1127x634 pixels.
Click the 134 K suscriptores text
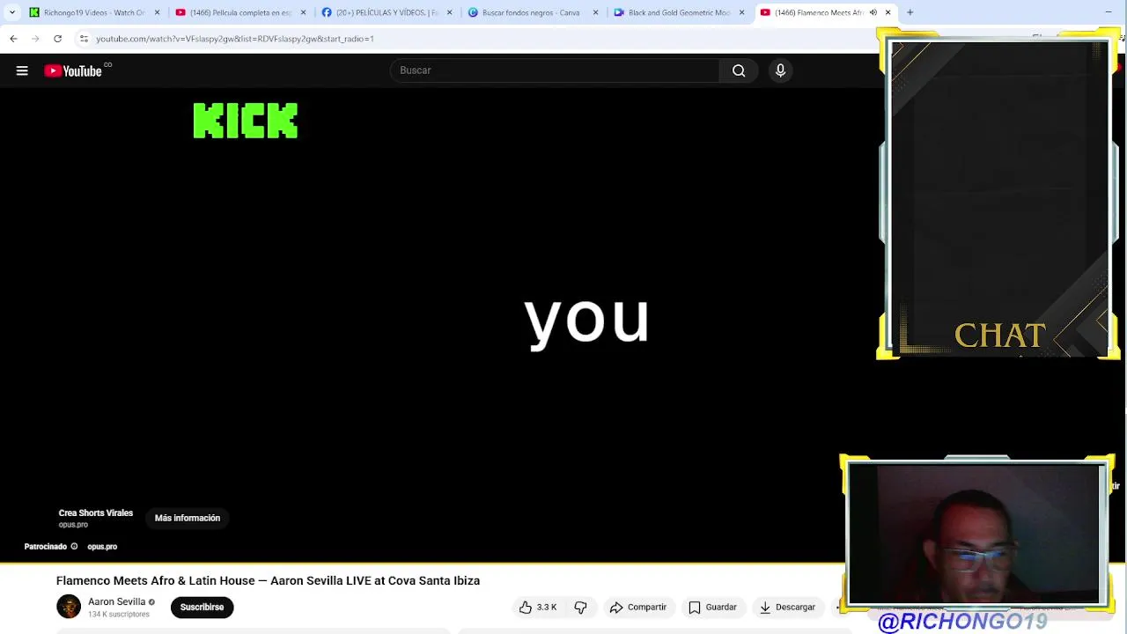pyautogui.click(x=119, y=615)
